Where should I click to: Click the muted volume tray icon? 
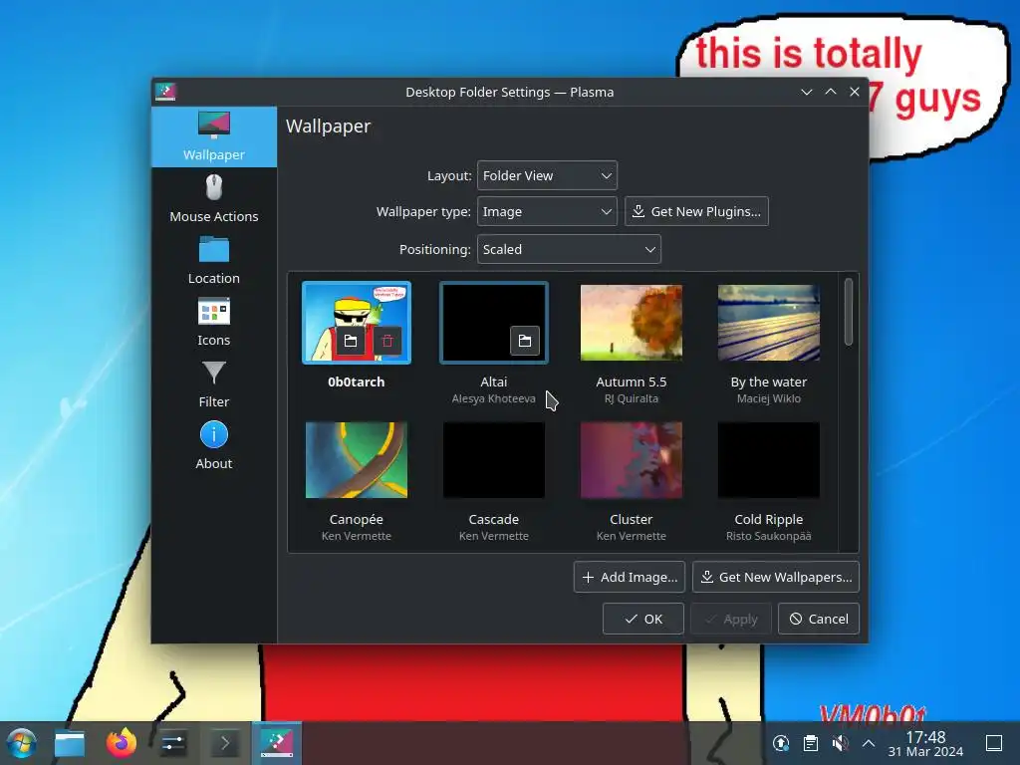840,743
